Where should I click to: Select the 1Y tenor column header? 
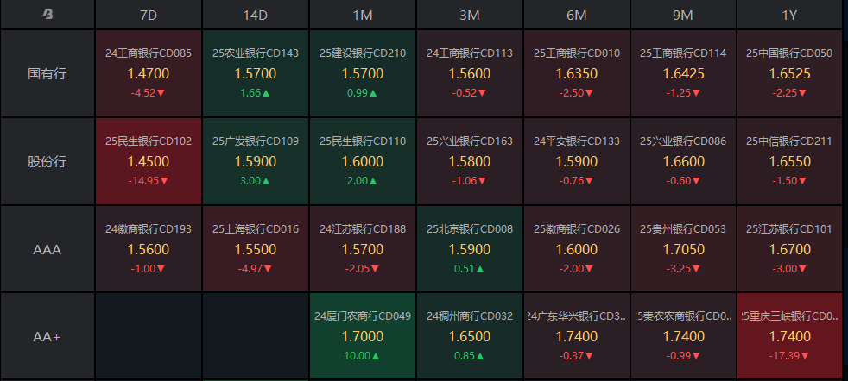790,15
